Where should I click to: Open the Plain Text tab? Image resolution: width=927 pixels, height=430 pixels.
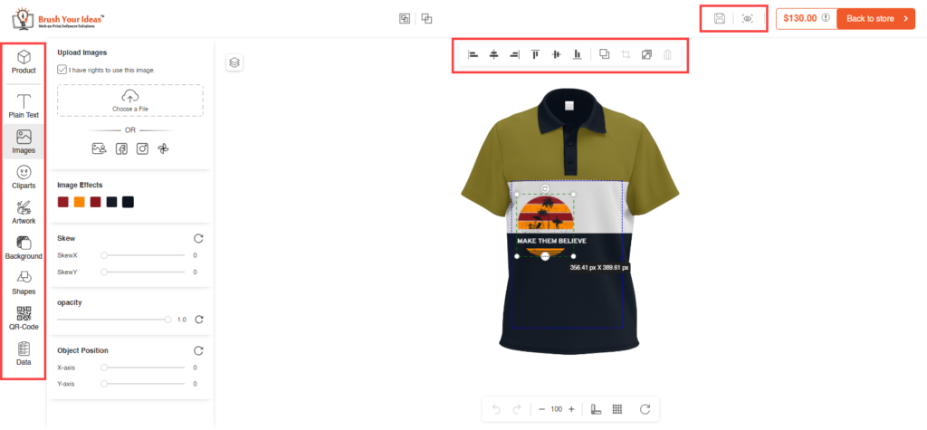24,107
